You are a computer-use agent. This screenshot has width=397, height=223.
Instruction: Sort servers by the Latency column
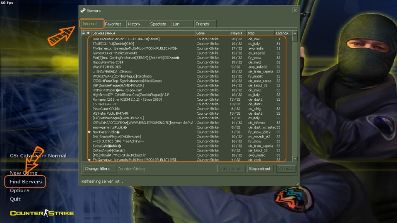(283, 33)
